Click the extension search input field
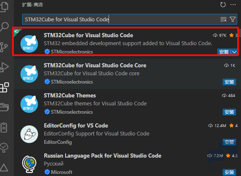Viewport: 241px width, 176px height. pyautogui.click(x=122, y=19)
